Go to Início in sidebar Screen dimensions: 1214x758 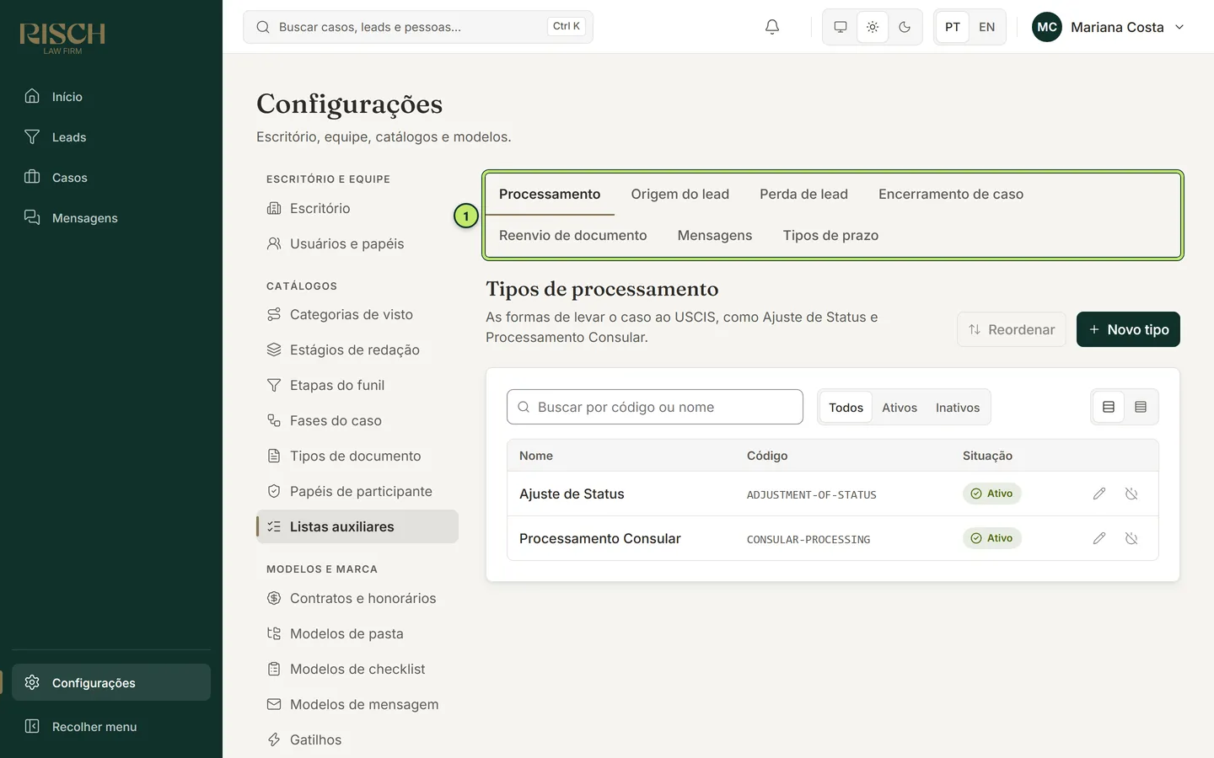111,97
